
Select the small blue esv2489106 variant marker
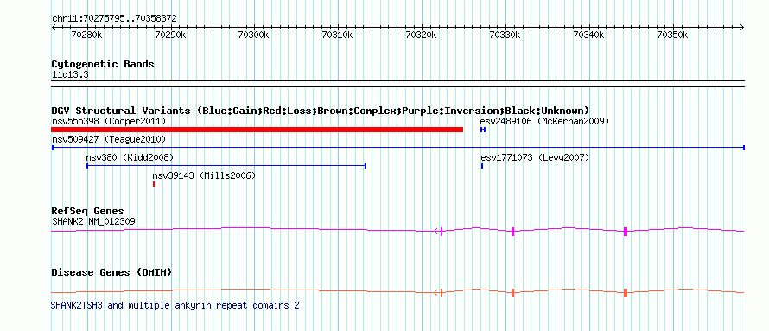483,130
